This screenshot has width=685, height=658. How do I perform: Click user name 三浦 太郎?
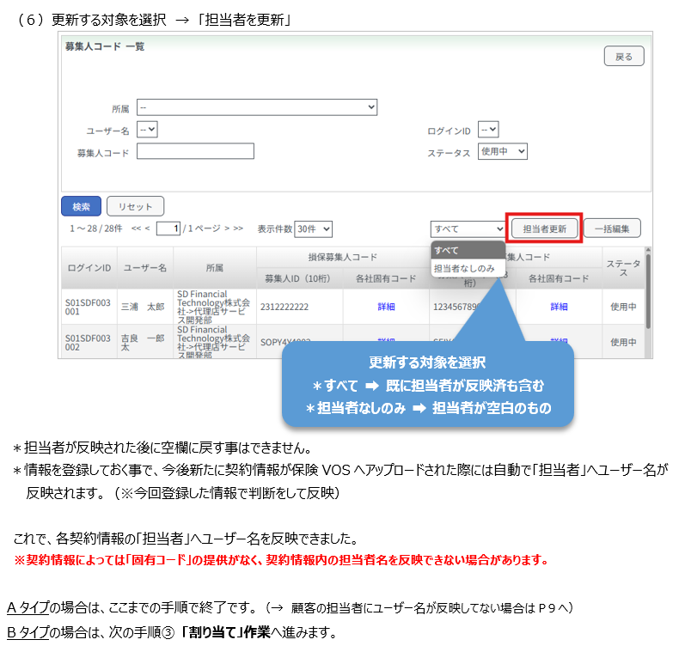tap(143, 307)
